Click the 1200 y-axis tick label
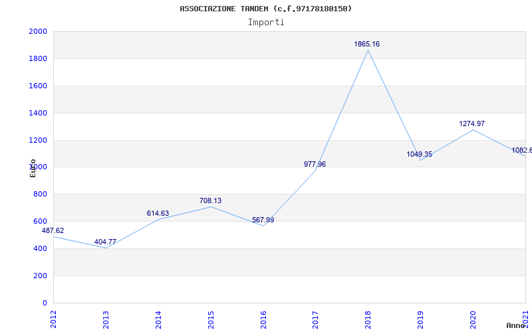 pyautogui.click(x=38, y=140)
